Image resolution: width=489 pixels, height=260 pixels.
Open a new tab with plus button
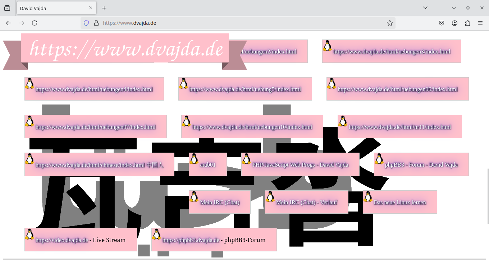coord(104,8)
